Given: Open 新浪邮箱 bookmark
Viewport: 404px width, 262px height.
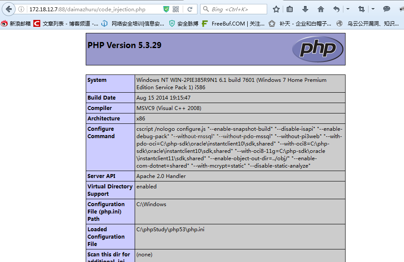Looking at the screenshot, I should coord(16,24).
